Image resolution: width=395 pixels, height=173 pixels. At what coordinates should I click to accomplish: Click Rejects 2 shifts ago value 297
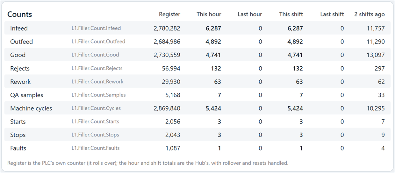pyautogui.click(x=380, y=68)
